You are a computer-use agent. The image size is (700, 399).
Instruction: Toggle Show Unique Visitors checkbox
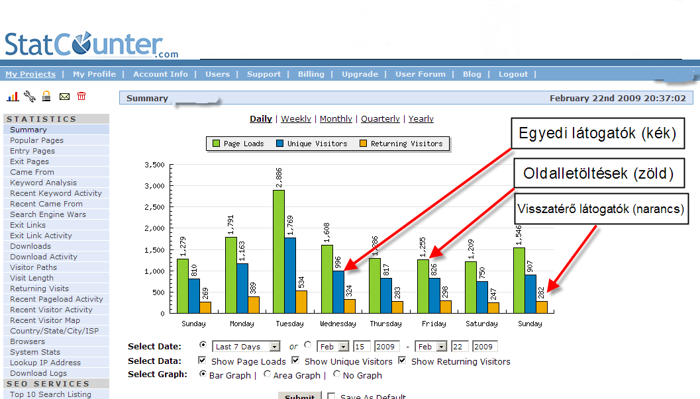point(295,360)
